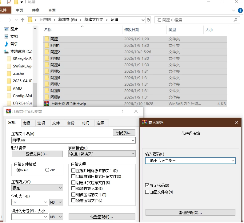This screenshot has width=244, height=223.
Task: Click the folder icon of 阿狸1 row
Action: tap(47, 45)
